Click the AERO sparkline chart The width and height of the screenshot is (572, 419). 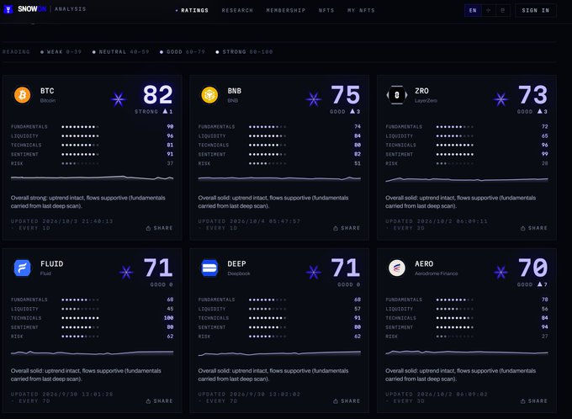point(467,353)
